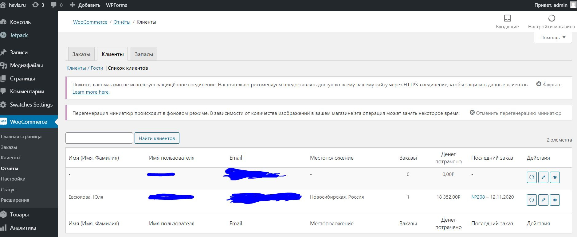
Task: Edit Евсюкова, Юля via pencil icon
Action: (x=543, y=200)
